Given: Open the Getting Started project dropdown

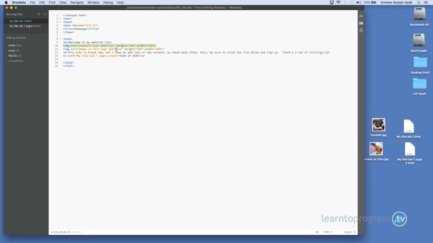Looking at the screenshot, I should (16, 38).
